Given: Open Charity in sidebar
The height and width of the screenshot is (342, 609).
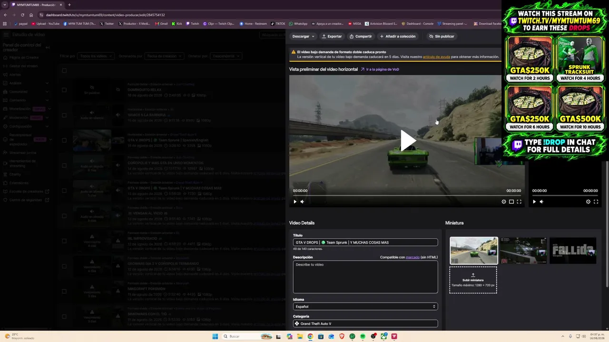Looking at the screenshot, I should coord(16,174).
